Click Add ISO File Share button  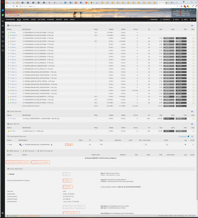40,162
